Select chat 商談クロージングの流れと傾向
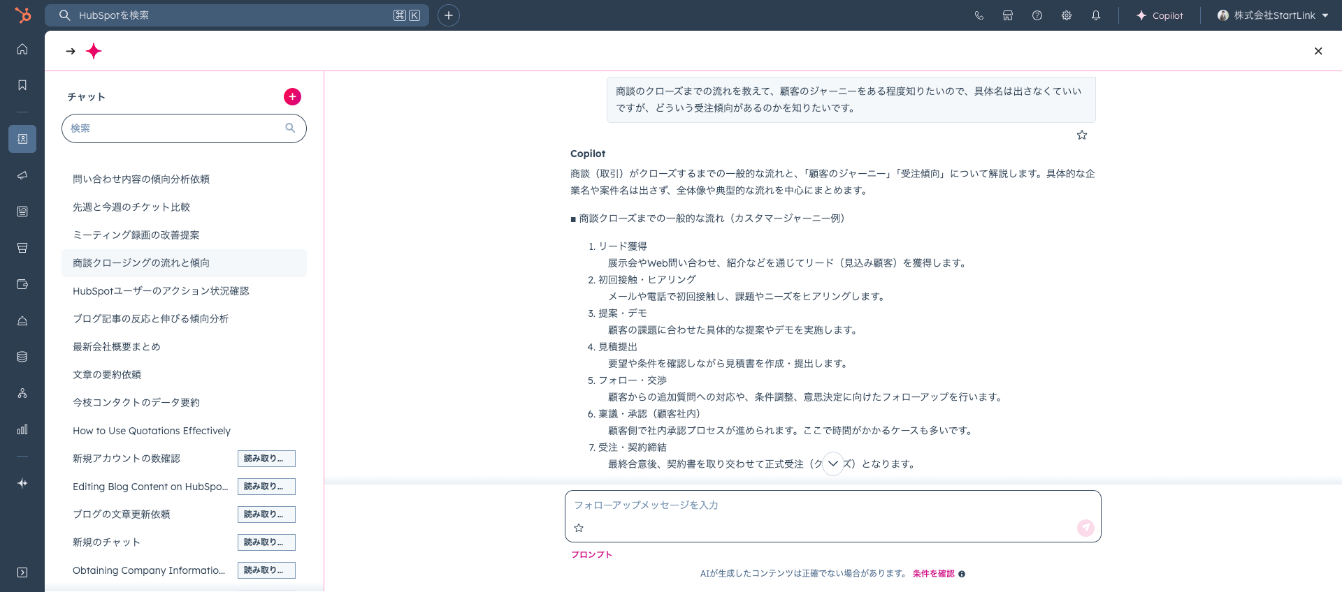1342x592 pixels. (184, 263)
